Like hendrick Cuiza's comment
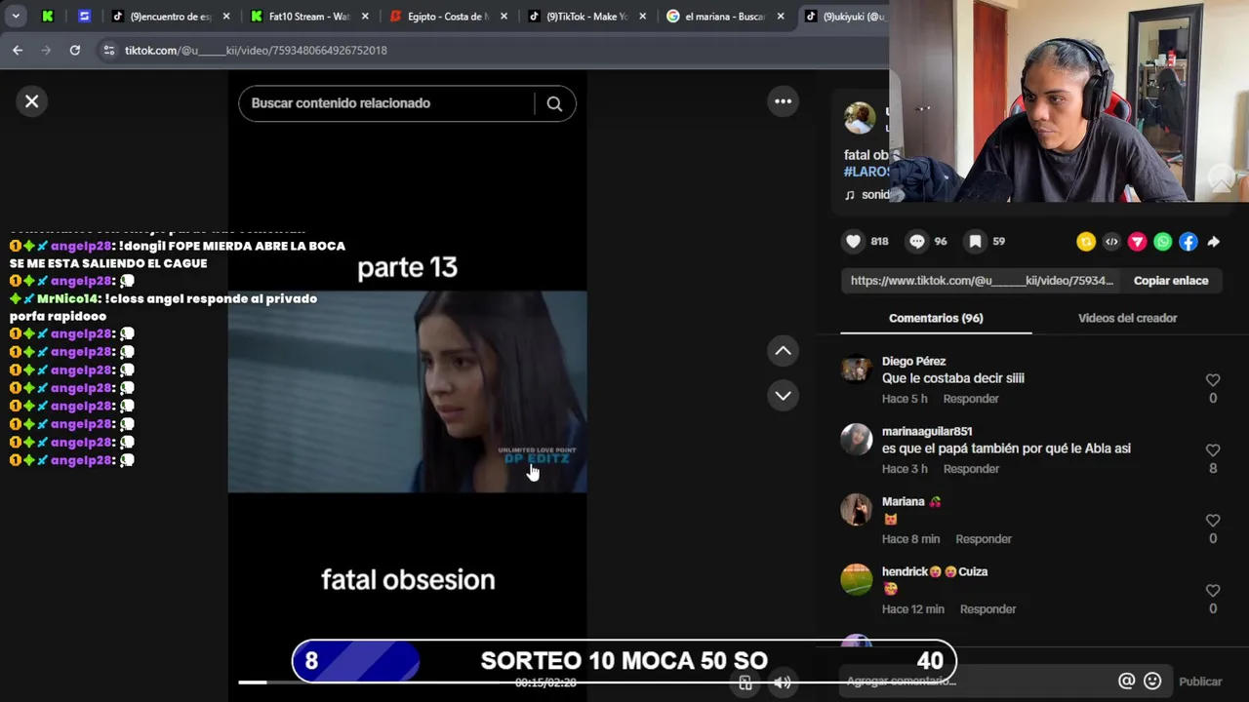 point(1213,591)
